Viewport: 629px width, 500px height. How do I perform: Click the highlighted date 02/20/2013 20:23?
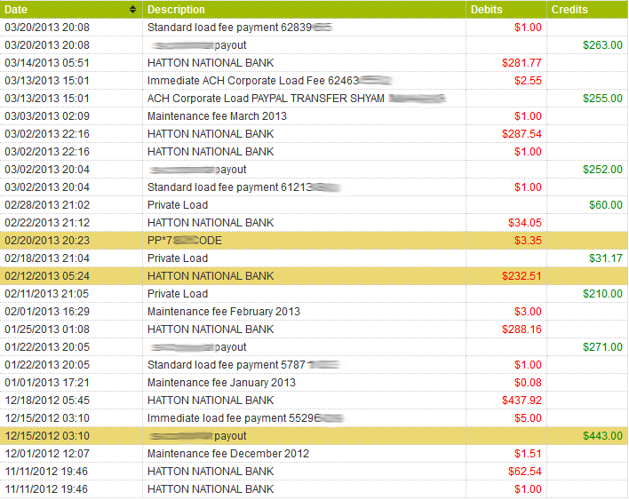[47, 241]
